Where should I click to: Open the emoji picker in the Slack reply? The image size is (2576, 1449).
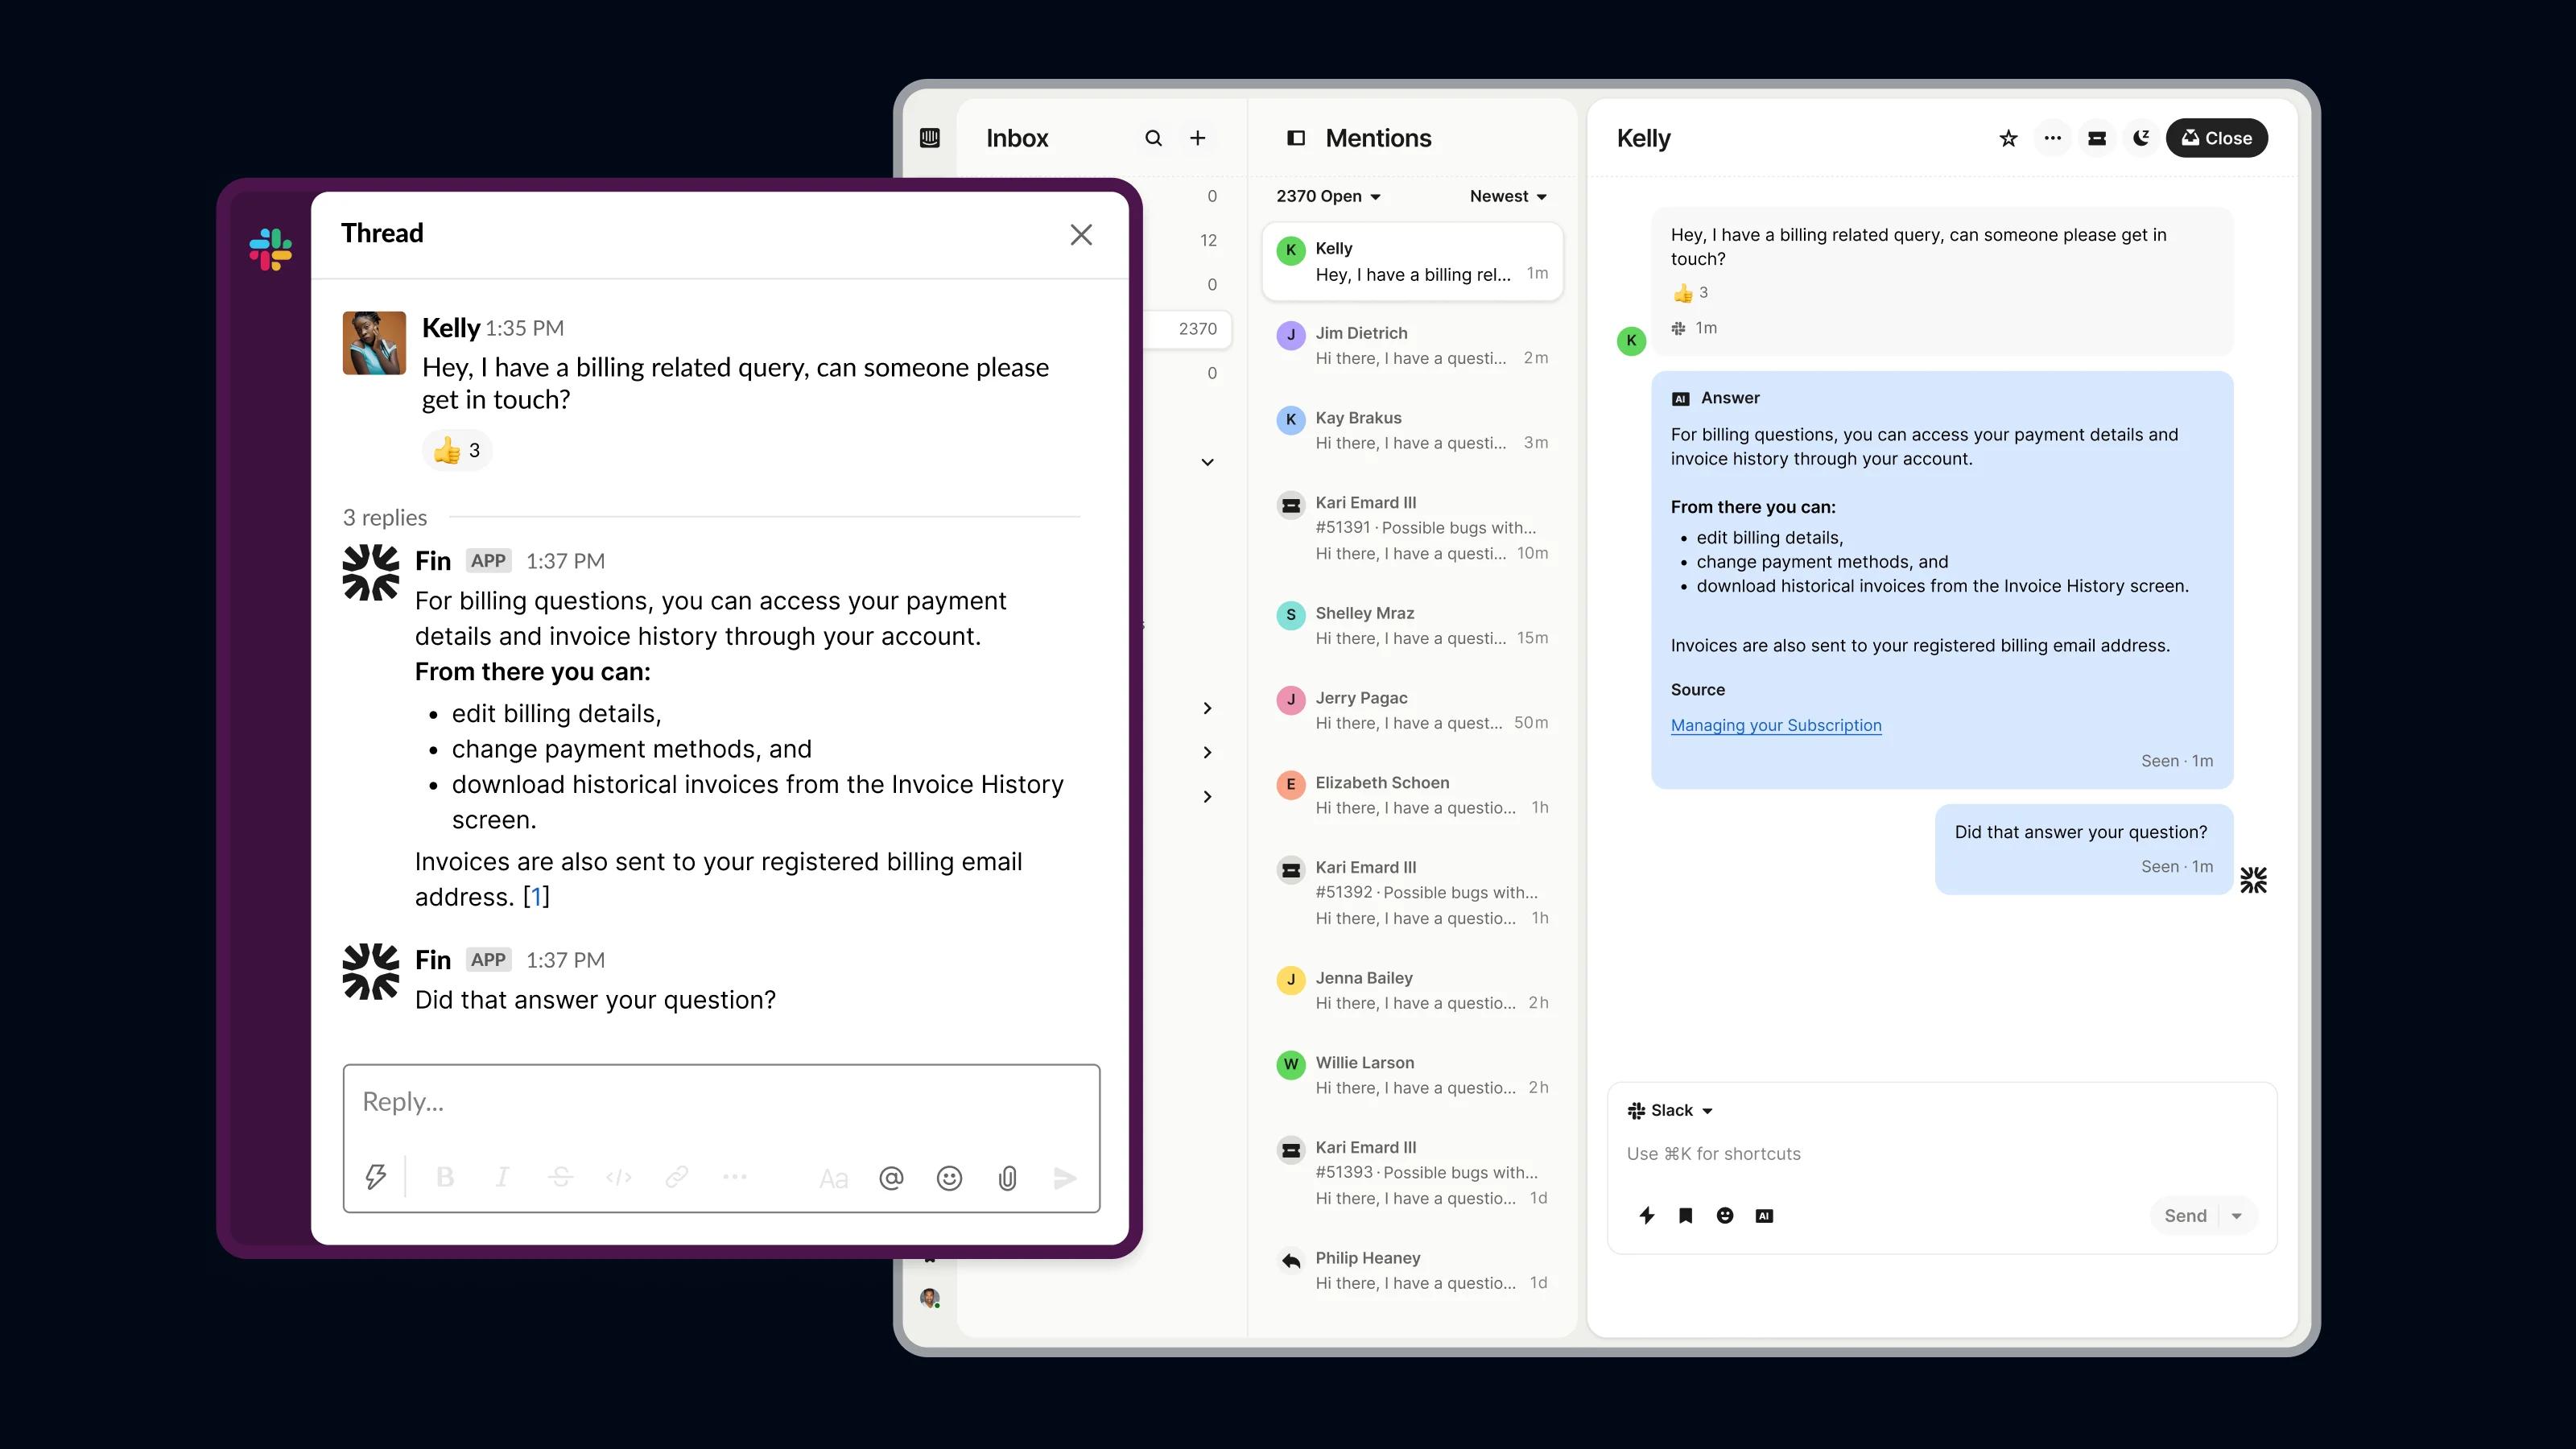(x=948, y=1176)
